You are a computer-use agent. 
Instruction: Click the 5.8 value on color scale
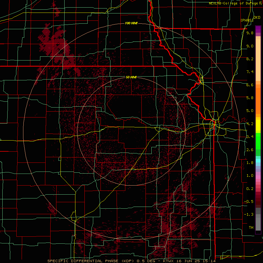250,98
